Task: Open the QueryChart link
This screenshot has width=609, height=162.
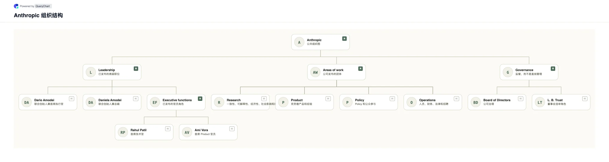Action: 43,6
